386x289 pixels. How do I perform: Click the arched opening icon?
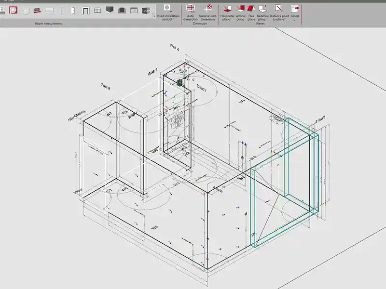pos(122,10)
